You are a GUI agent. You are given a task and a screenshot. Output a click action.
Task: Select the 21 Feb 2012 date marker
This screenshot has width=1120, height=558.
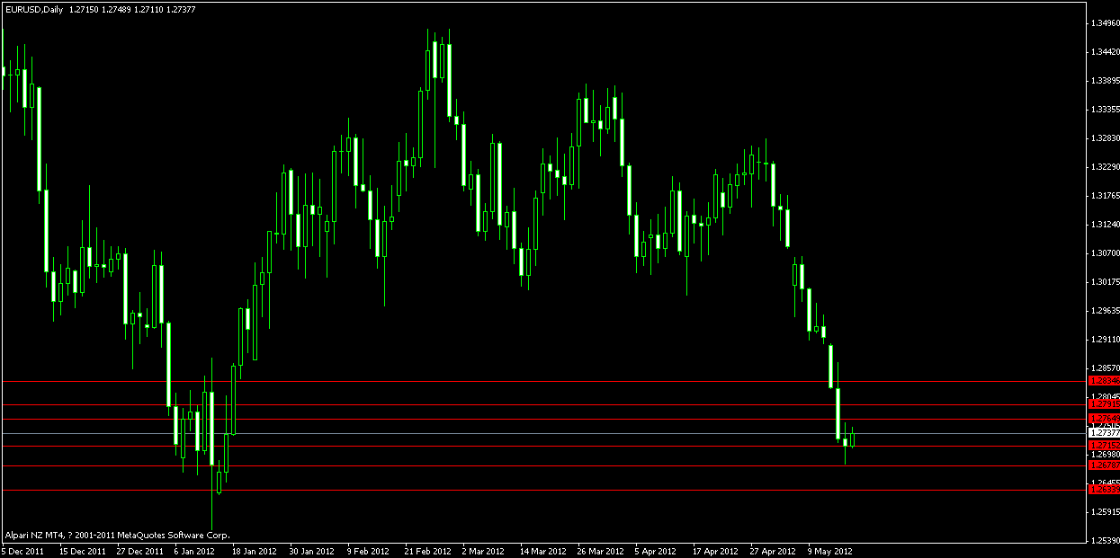click(x=428, y=551)
